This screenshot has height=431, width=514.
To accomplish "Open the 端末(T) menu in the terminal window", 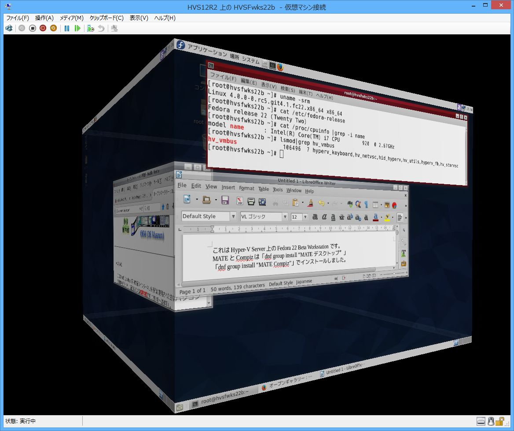I will [x=305, y=93].
